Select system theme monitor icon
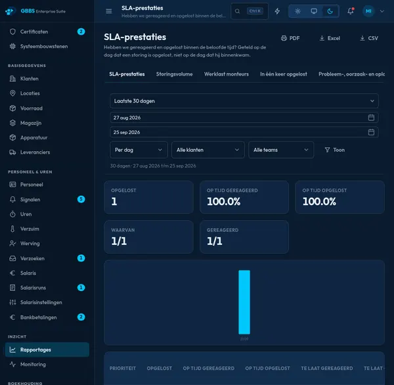Viewport: 394px width, 385px height. click(314, 11)
